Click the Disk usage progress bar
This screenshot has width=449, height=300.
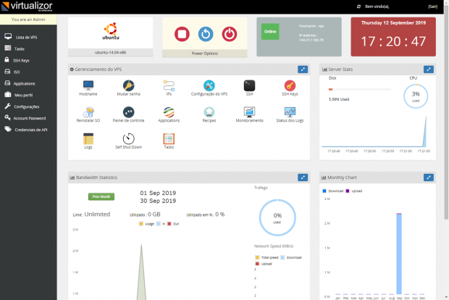coord(360,89)
